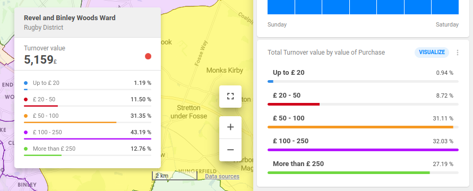Image resolution: width=473 pixels, height=191 pixels.
Task: Select blue dot for Up to £ 20
Action: pyautogui.click(x=25, y=83)
